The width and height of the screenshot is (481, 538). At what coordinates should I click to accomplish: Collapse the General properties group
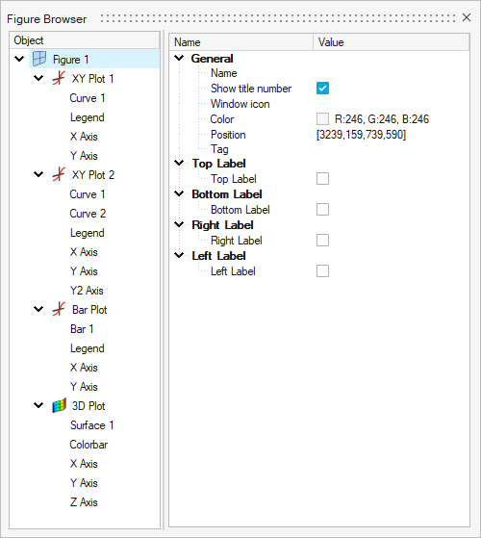179,58
